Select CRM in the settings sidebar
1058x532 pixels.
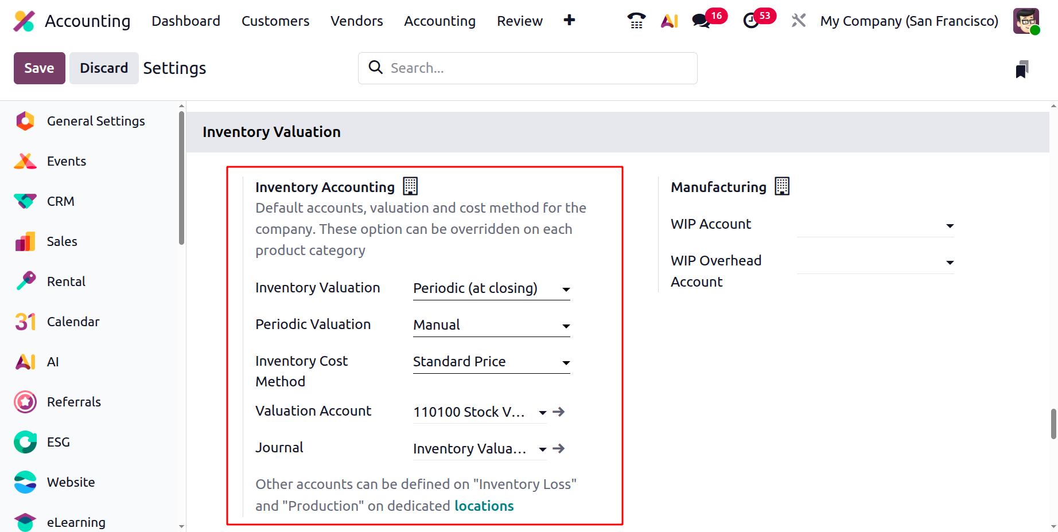pyautogui.click(x=60, y=201)
